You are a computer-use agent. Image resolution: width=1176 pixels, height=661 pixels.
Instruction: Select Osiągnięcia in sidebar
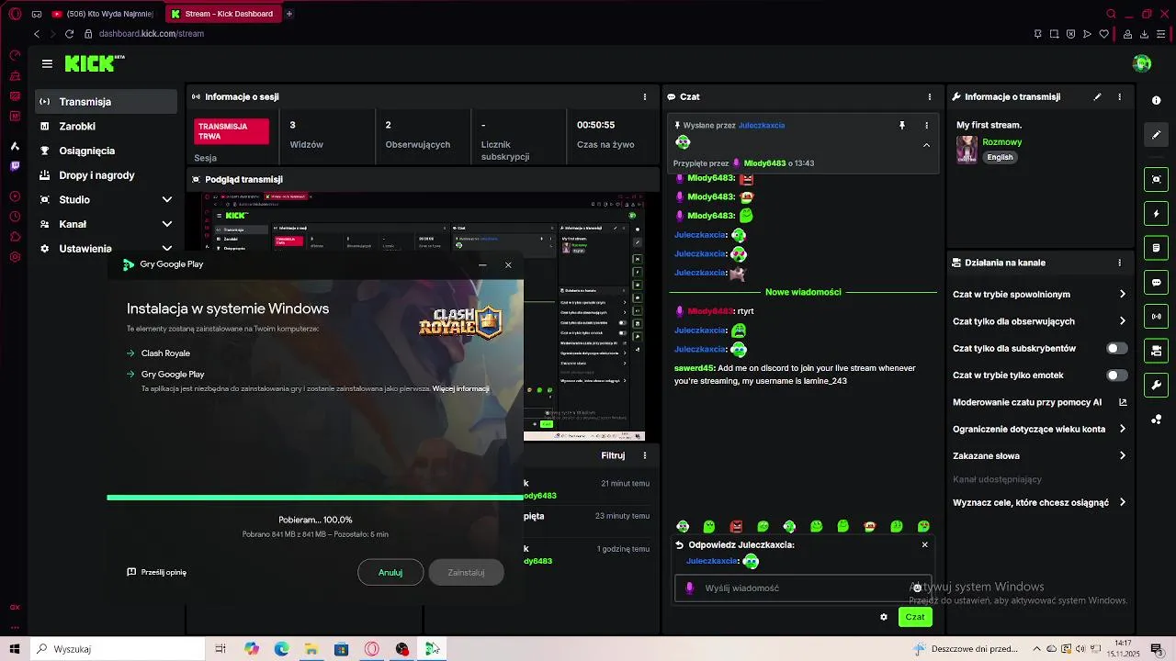pos(107,151)
